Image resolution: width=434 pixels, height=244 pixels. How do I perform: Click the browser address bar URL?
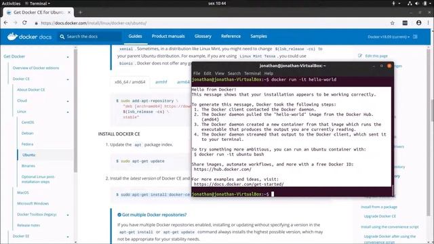coord(94,23)
